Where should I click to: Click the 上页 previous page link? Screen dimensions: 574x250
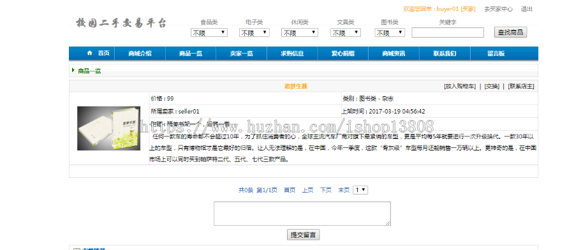click(307, 190)
